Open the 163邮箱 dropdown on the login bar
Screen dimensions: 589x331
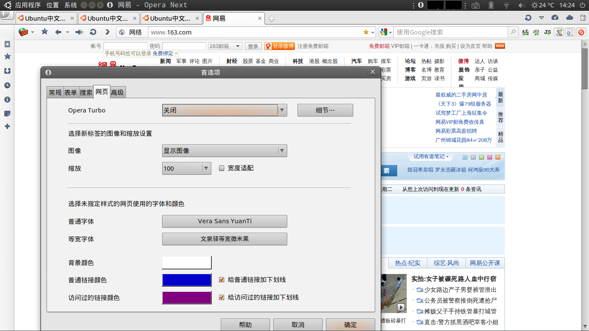click(225, 46)
